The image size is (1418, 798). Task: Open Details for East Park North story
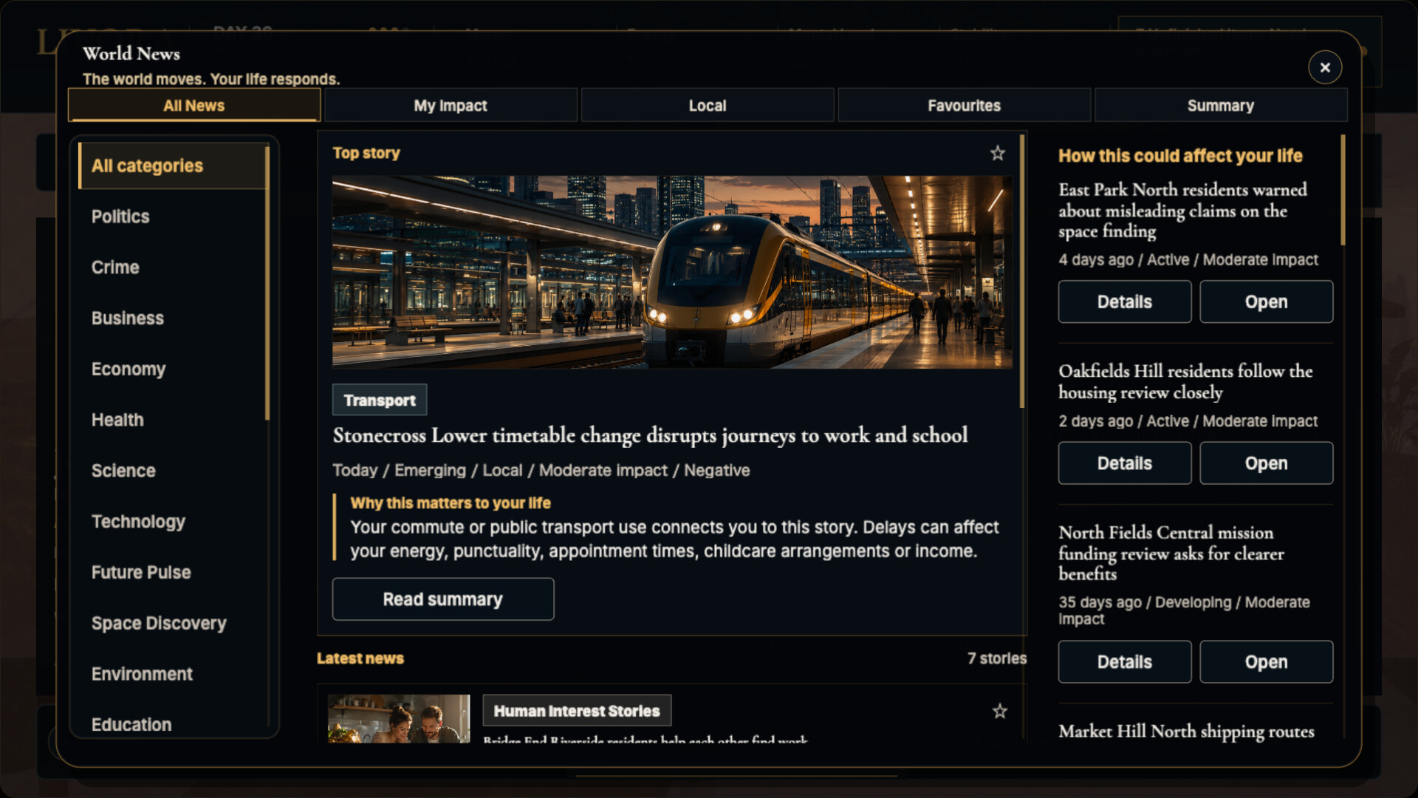pos(1125,301)
